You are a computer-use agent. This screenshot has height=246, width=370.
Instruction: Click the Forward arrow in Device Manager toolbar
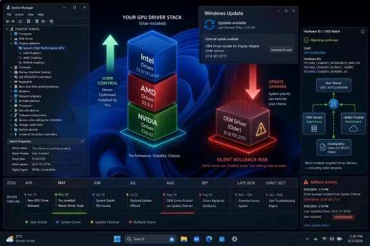pos(13,21)
